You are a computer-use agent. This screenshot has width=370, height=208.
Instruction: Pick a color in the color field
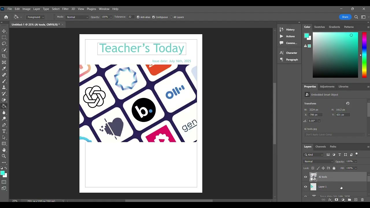click(335, 55)
